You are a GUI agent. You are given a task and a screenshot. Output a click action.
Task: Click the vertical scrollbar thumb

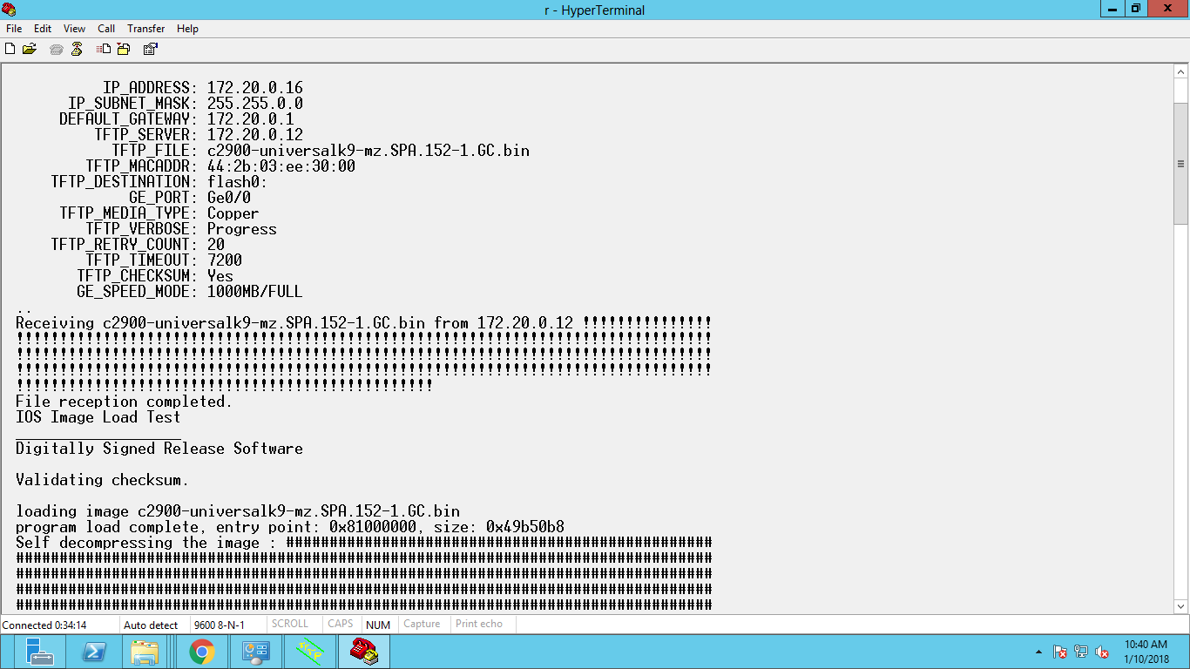tap(1181, 164)
